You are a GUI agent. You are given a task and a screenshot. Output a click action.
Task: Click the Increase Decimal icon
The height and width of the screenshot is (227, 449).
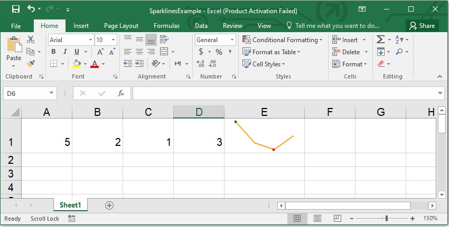pyautogui.click(x=200, y=64)
